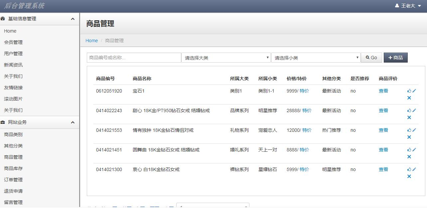
Task: Open 其他分类 sidebar item
Action: [x=13, y=146]
